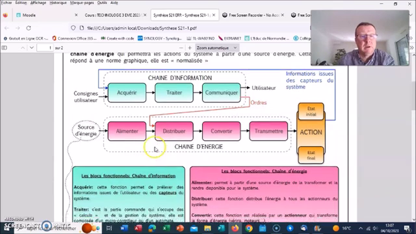Go to previous PDF page
The image size is (416, 234).
pos(23,48)
